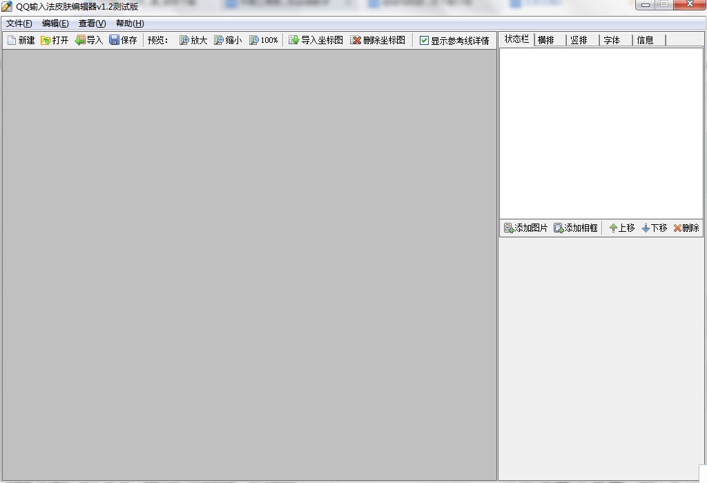Switch to the 竖排 tab
The image size is (707, 483).
[583, 40]
